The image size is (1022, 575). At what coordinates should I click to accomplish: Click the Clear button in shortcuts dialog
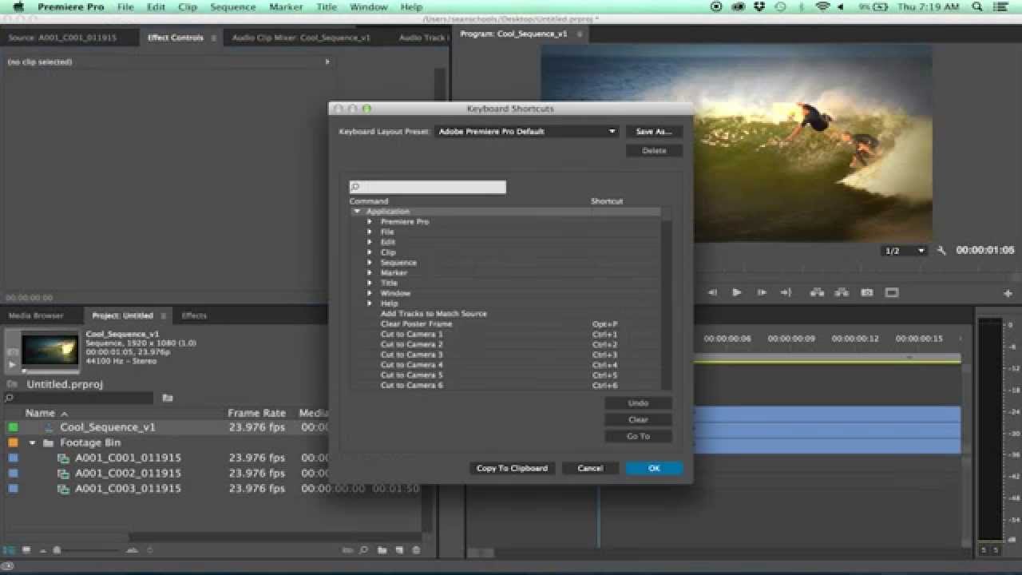click(x=638, y=419)
